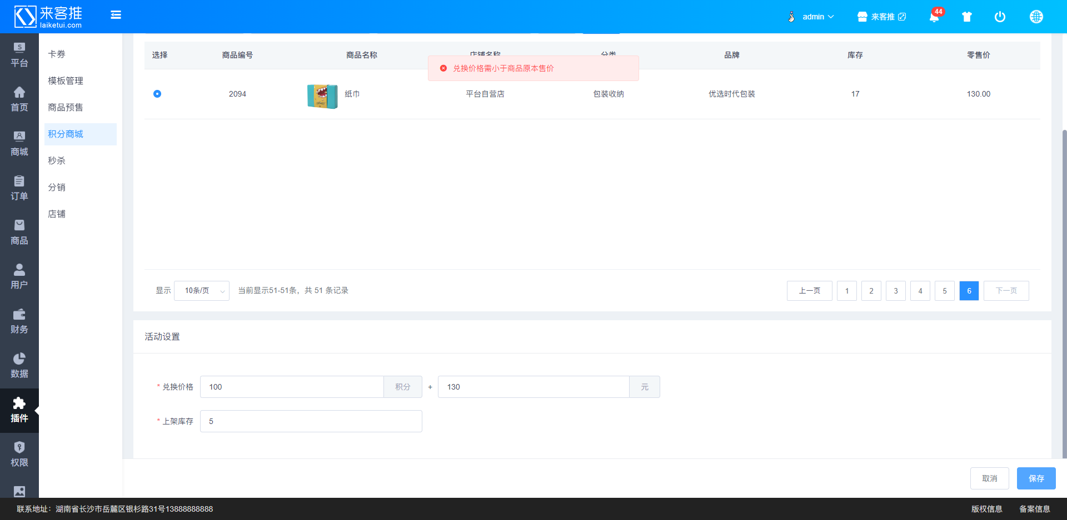Screen dimensions: 1067x520
Task: Click current page 6 button
Action: [969, 291]
